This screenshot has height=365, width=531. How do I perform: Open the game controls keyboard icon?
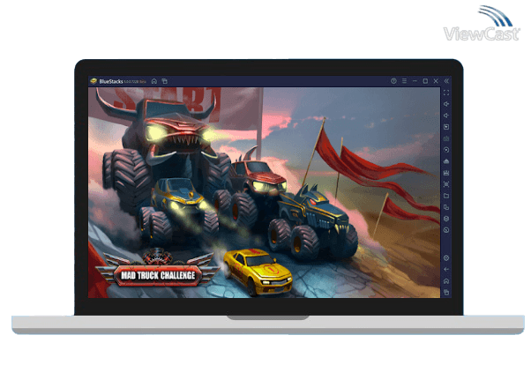pos(446,138)
